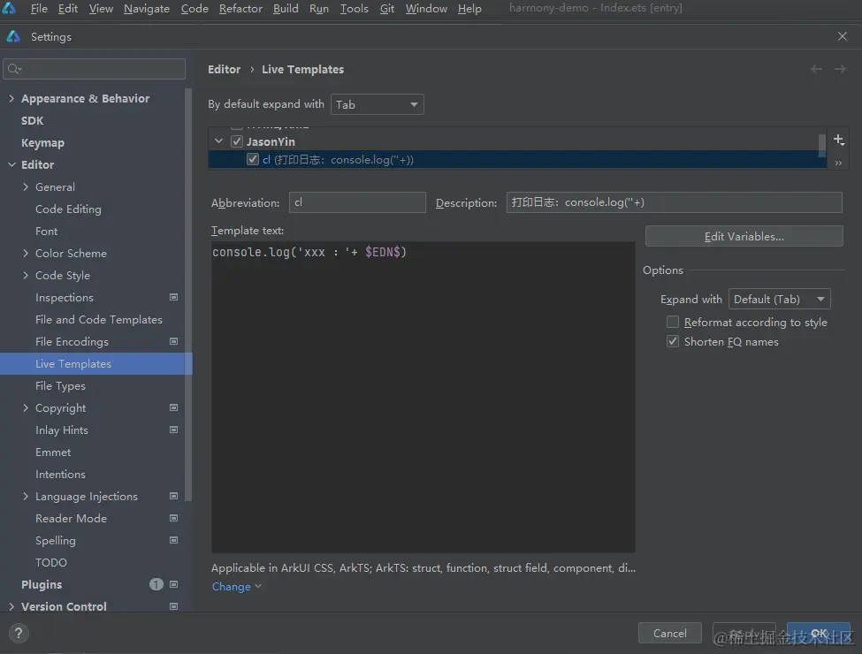862x654 pixels.
Task: Click the DevEco Studio logo in menu bar
Action: [10, 8]
